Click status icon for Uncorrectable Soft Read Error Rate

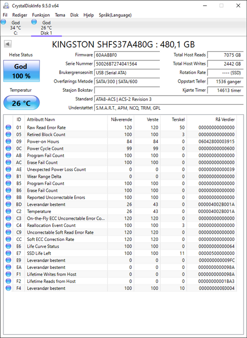(x=8, y=232)
